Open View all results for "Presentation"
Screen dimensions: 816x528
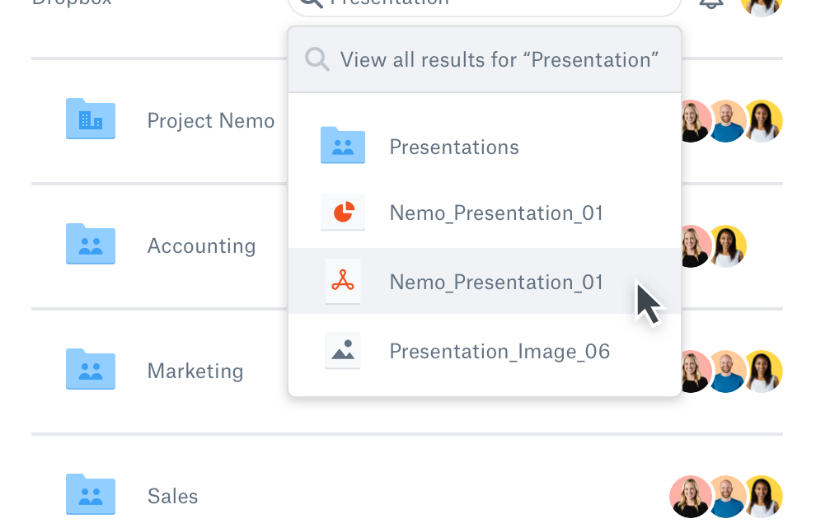(x=485, y=60)
